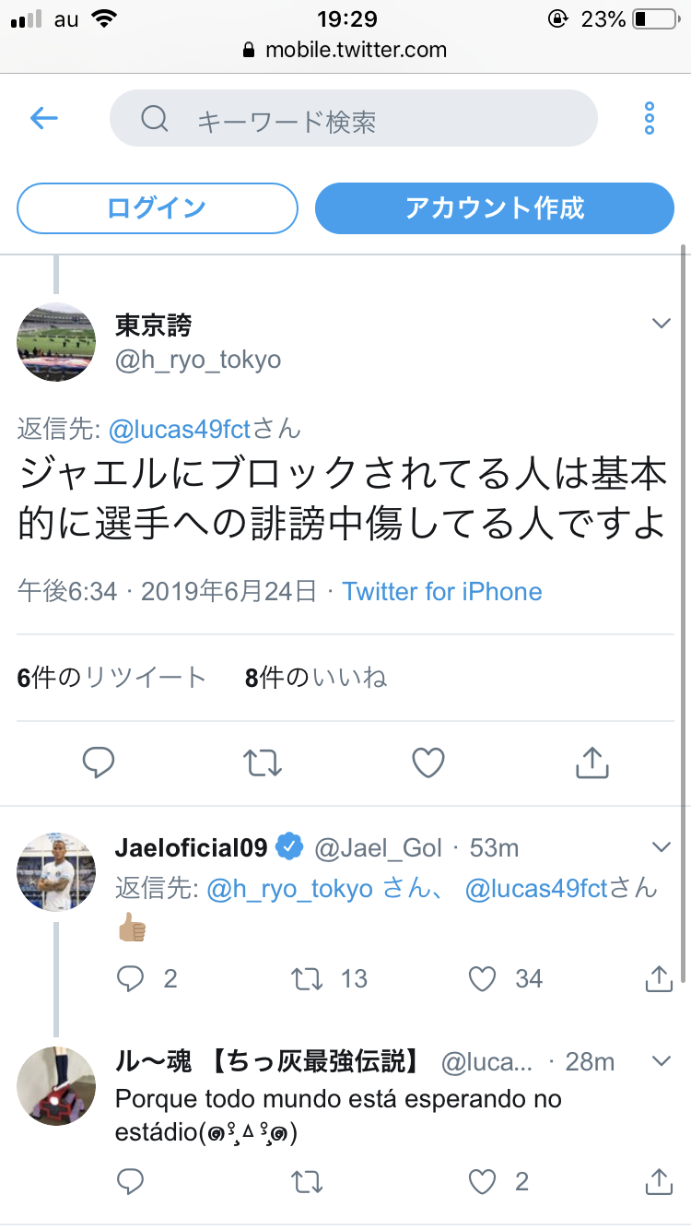This screenshot has width=691, height=1230.
Task: Like Jaeloficial09's tweet with 34 likes
Action: coord(483,978)
